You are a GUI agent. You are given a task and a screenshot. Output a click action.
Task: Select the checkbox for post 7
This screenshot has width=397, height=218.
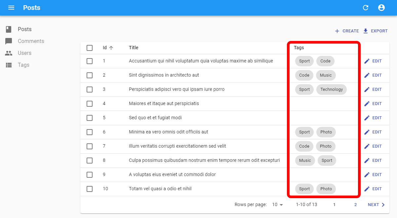point(90,146)
